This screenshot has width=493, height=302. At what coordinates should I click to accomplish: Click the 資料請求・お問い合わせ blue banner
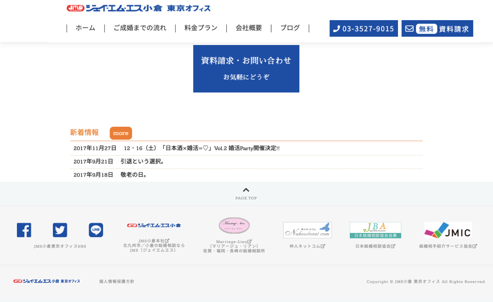[246, 69]
